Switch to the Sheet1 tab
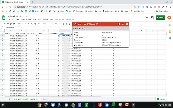173x108 pixels. (x=45, y=99)
